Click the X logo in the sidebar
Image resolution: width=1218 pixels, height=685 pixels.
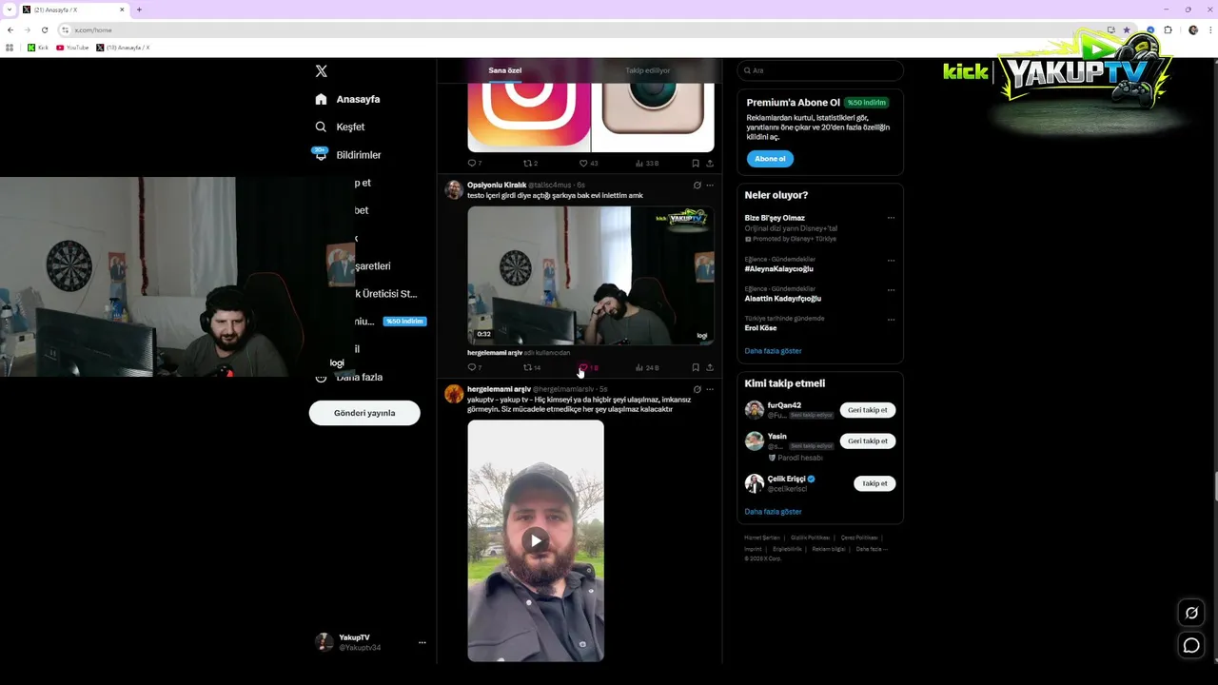pos(322,71)
